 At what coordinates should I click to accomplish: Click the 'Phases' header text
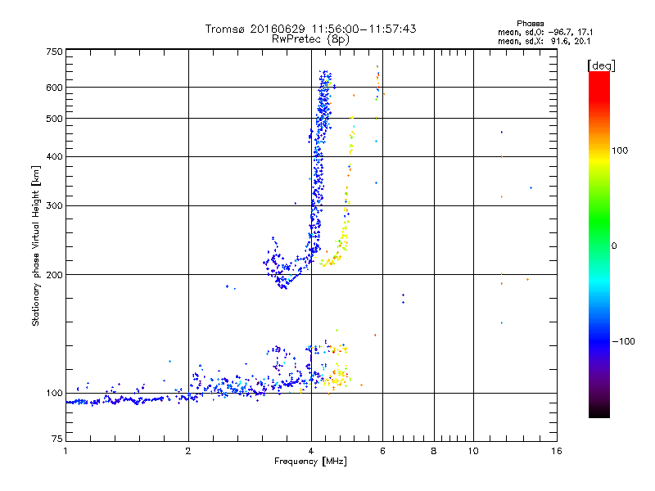pos(530,24)
